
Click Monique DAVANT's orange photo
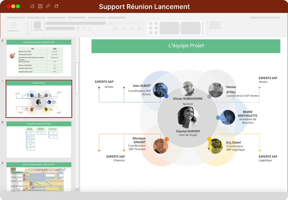(160, 146)
